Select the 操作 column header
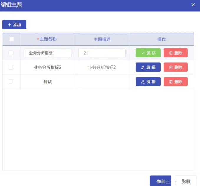The image size is (200, 186). click(x=161, y=39)
